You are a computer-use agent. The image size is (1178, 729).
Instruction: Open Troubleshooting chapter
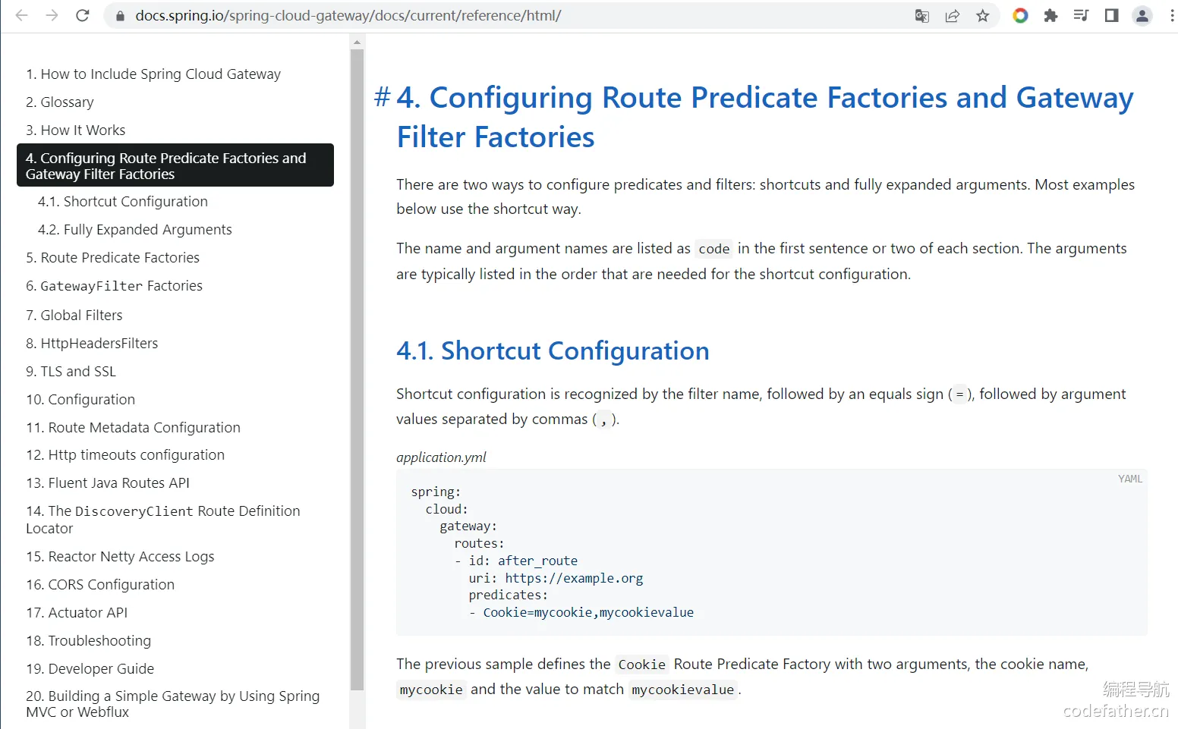pos(89,640)
